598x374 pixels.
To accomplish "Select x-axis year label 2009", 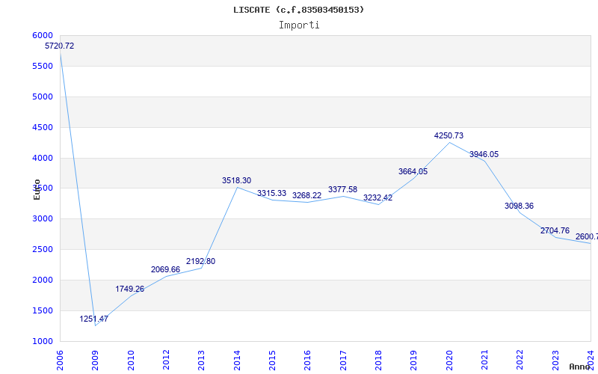I will coord(96,360).
